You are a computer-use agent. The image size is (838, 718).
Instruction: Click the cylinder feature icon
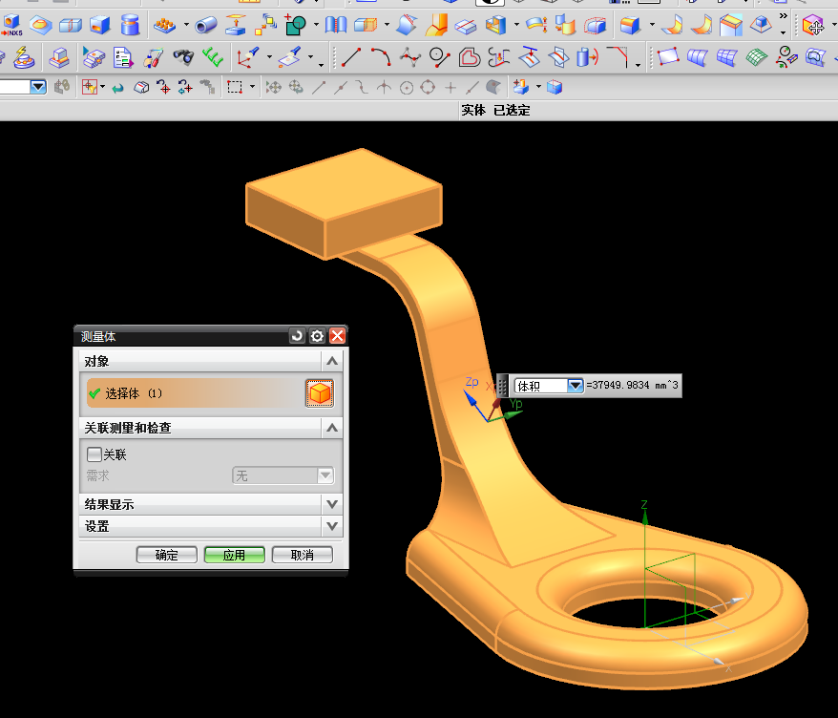(131, 24)
